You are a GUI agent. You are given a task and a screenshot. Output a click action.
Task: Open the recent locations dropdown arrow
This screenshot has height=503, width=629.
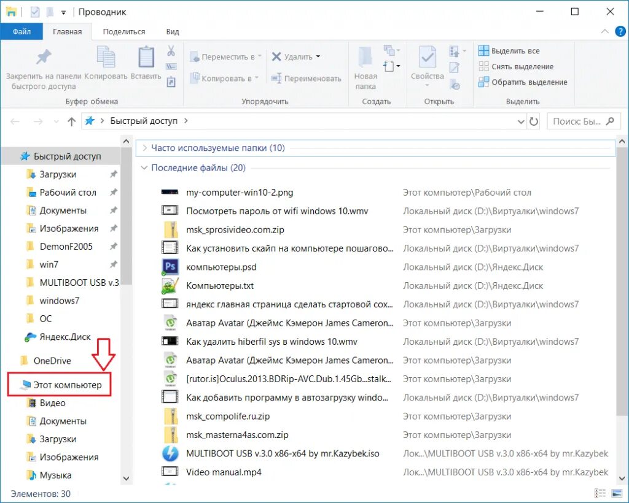(56, 121)
